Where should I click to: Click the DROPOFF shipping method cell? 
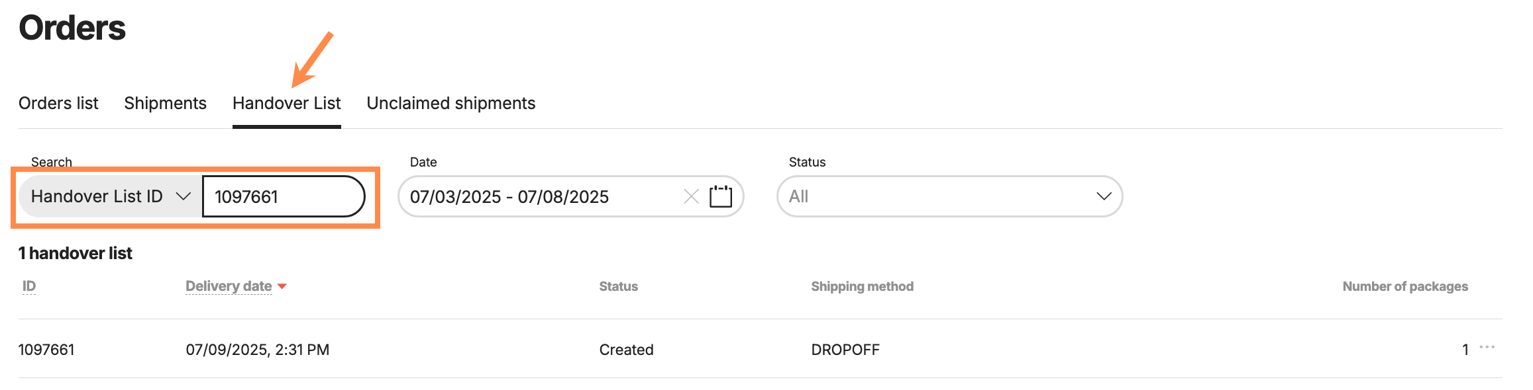[x=845, y=350]
